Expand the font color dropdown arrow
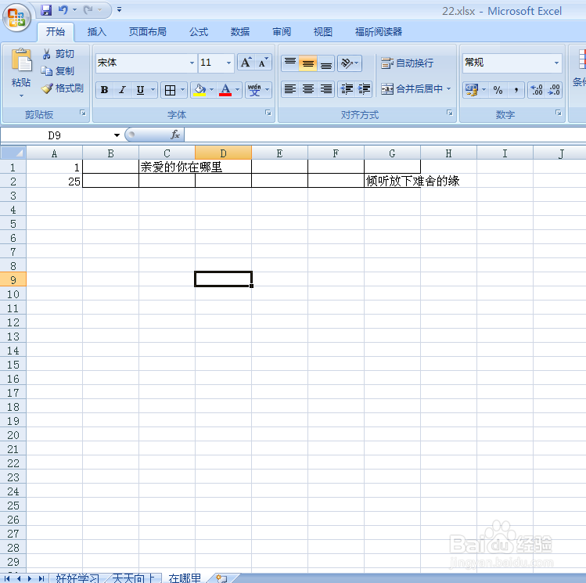Image resolution: width=586 pixels, height=583 pixels. pyautogui.click(x=238, y=90)
